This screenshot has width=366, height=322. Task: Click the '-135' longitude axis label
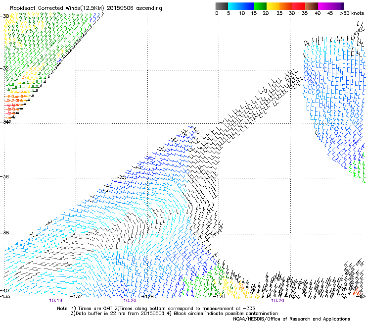pos(5,297)
